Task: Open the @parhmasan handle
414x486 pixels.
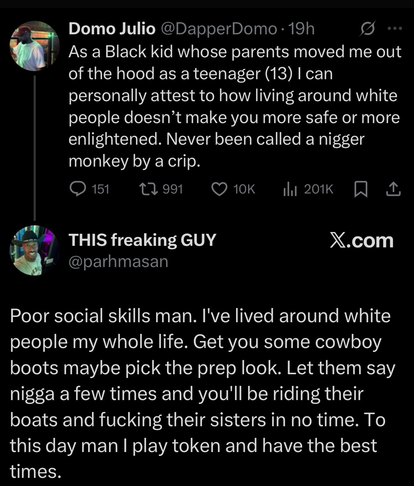Action: 118,262
